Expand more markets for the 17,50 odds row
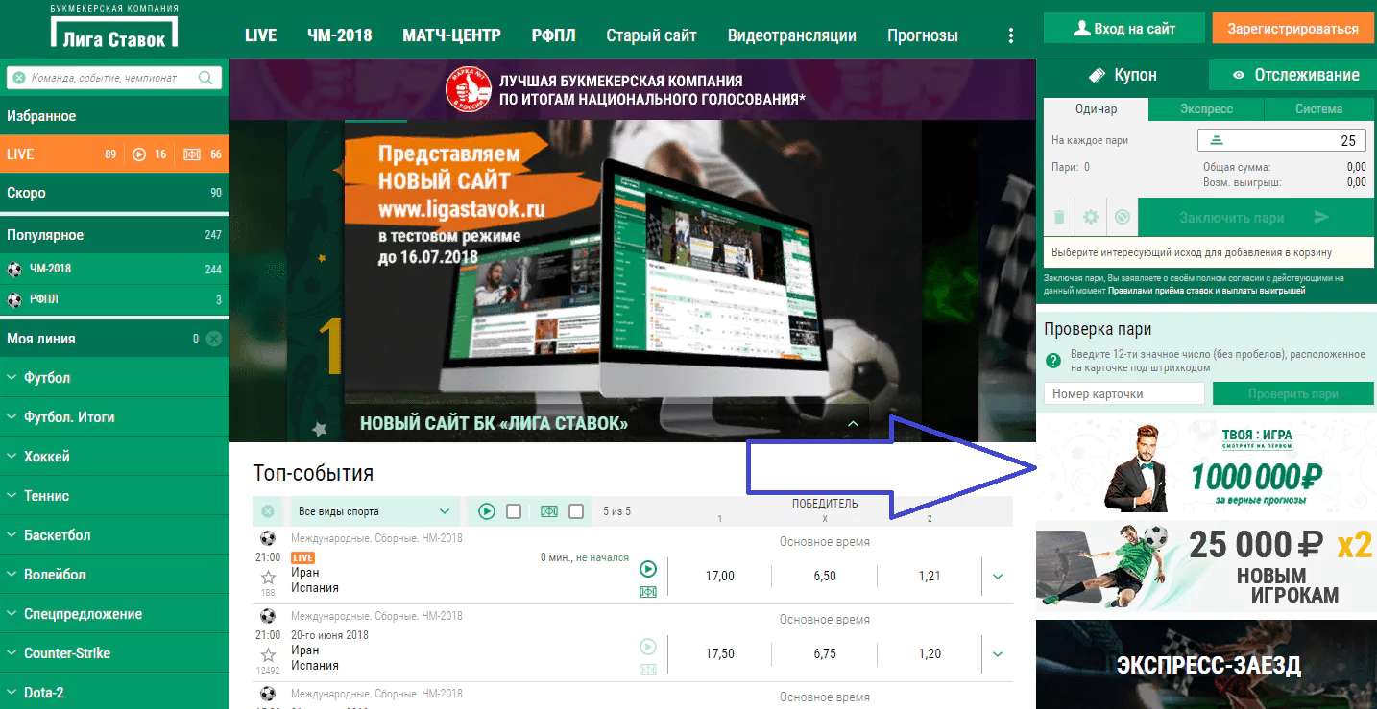The height and width of the screenshot is (709, 1377). pyautogui.click(x=997, y=654)
